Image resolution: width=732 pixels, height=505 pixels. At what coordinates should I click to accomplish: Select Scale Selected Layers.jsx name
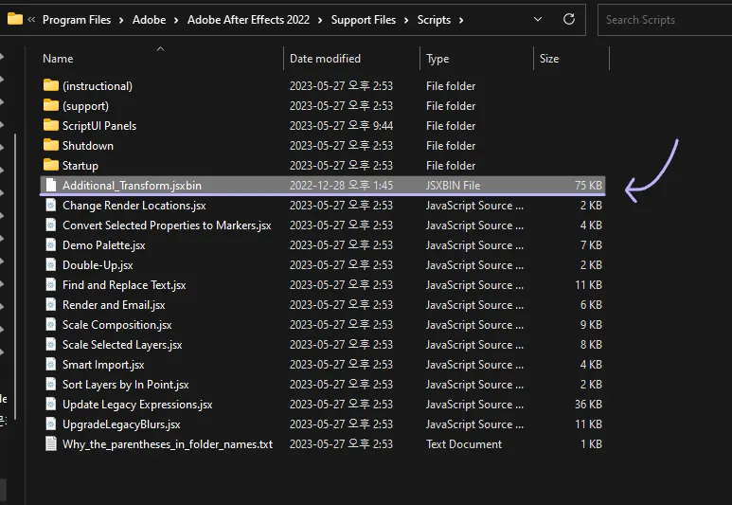(x=122, y=345)
